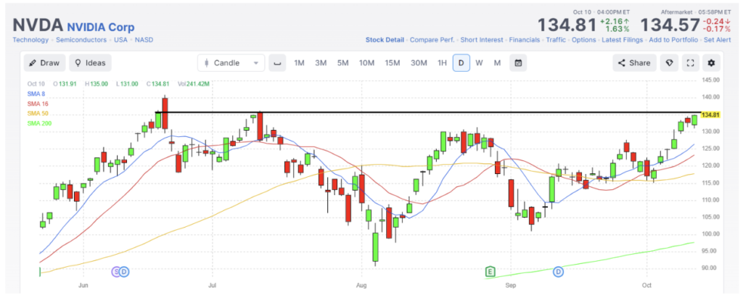Open chart settings gear
Image resolution: width=743 pixels, height=301 pixels.
coord(711,63)
